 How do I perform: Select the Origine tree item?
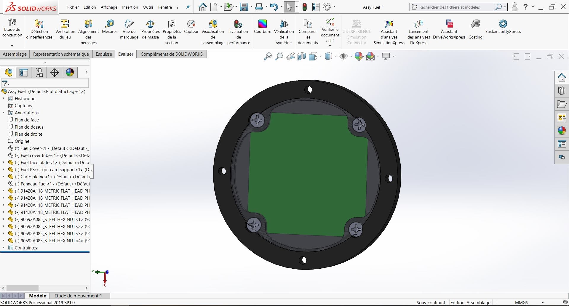(x=22, y=141)
